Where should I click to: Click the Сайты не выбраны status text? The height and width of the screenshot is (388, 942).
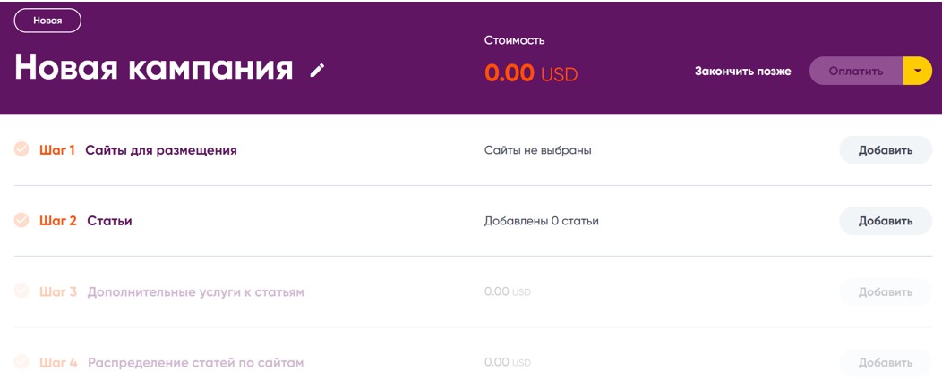tap(537, 150)
